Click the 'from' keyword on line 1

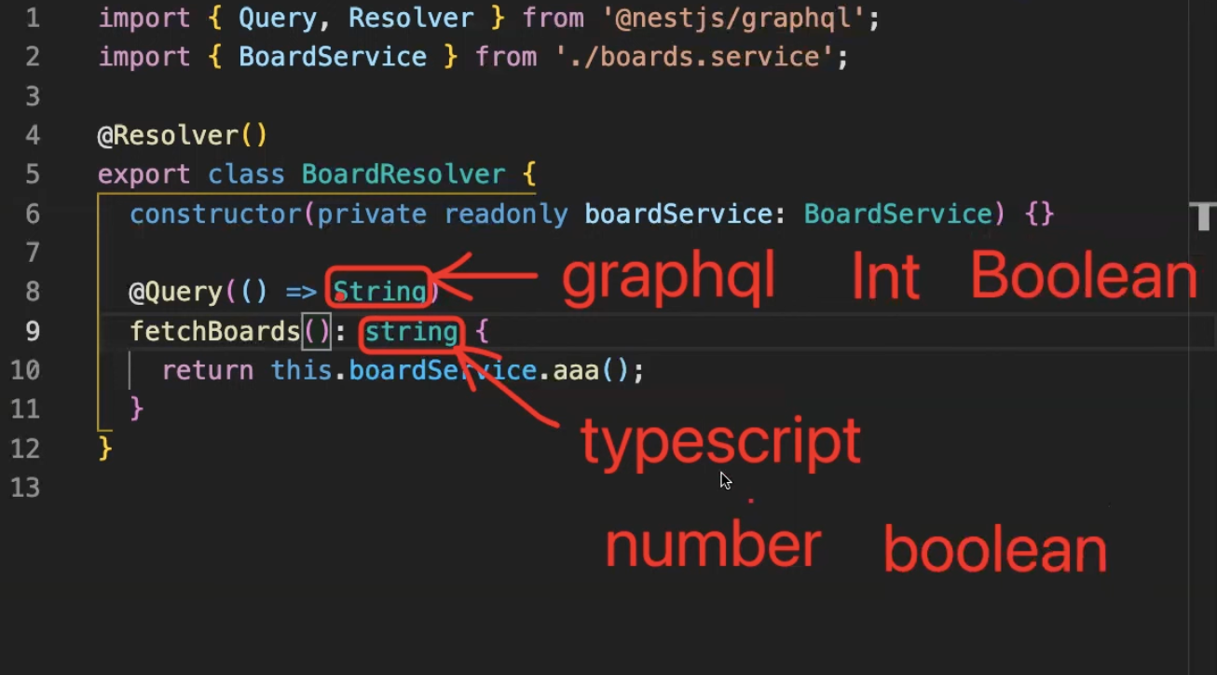click(x=554, y=18)
